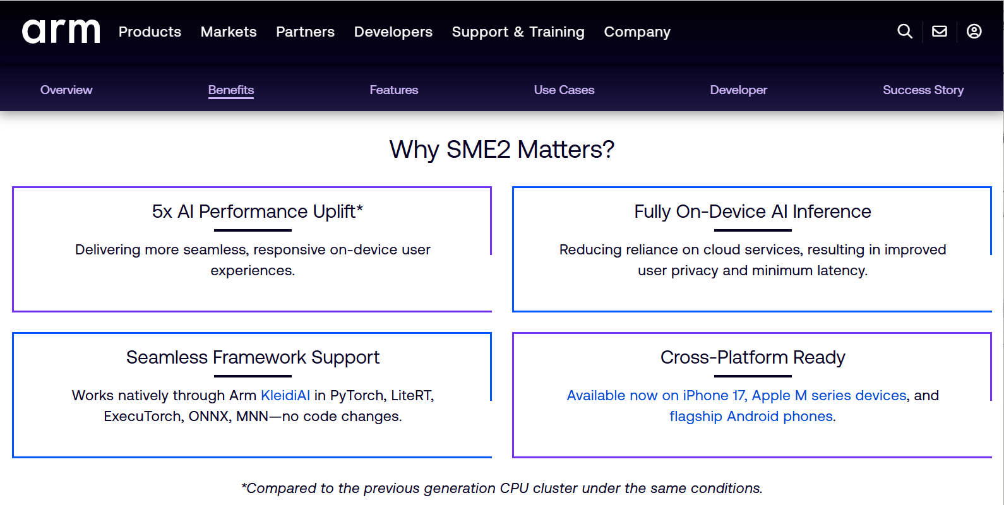Click the 'Why SME2 Matters?' heading

502,150
